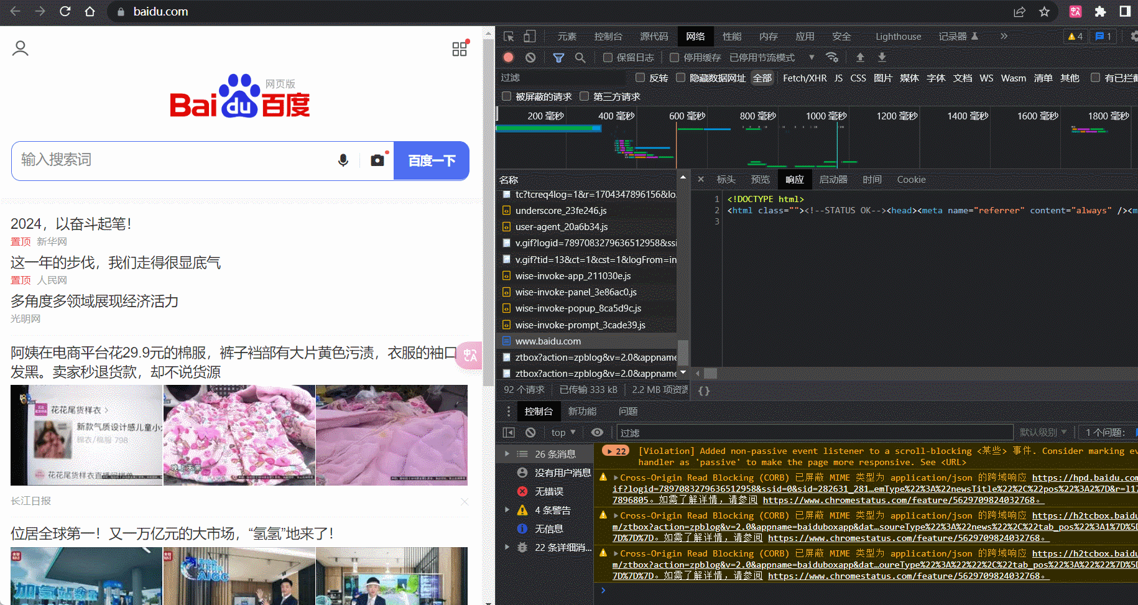This screenshot has width=1138, height=605.
Task: Check the 停用缓存 option
Action: pos(674,57)
